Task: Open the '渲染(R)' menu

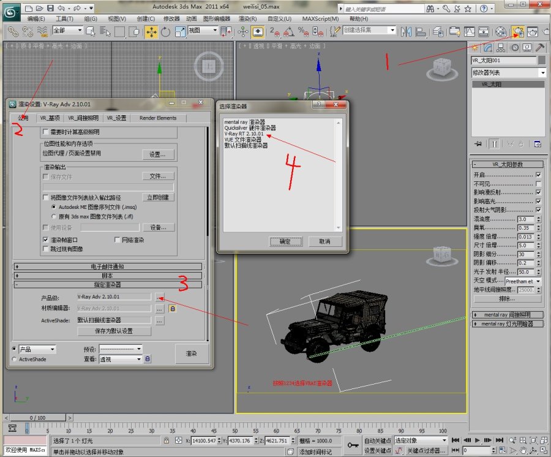Action: [x=248, y=19]
